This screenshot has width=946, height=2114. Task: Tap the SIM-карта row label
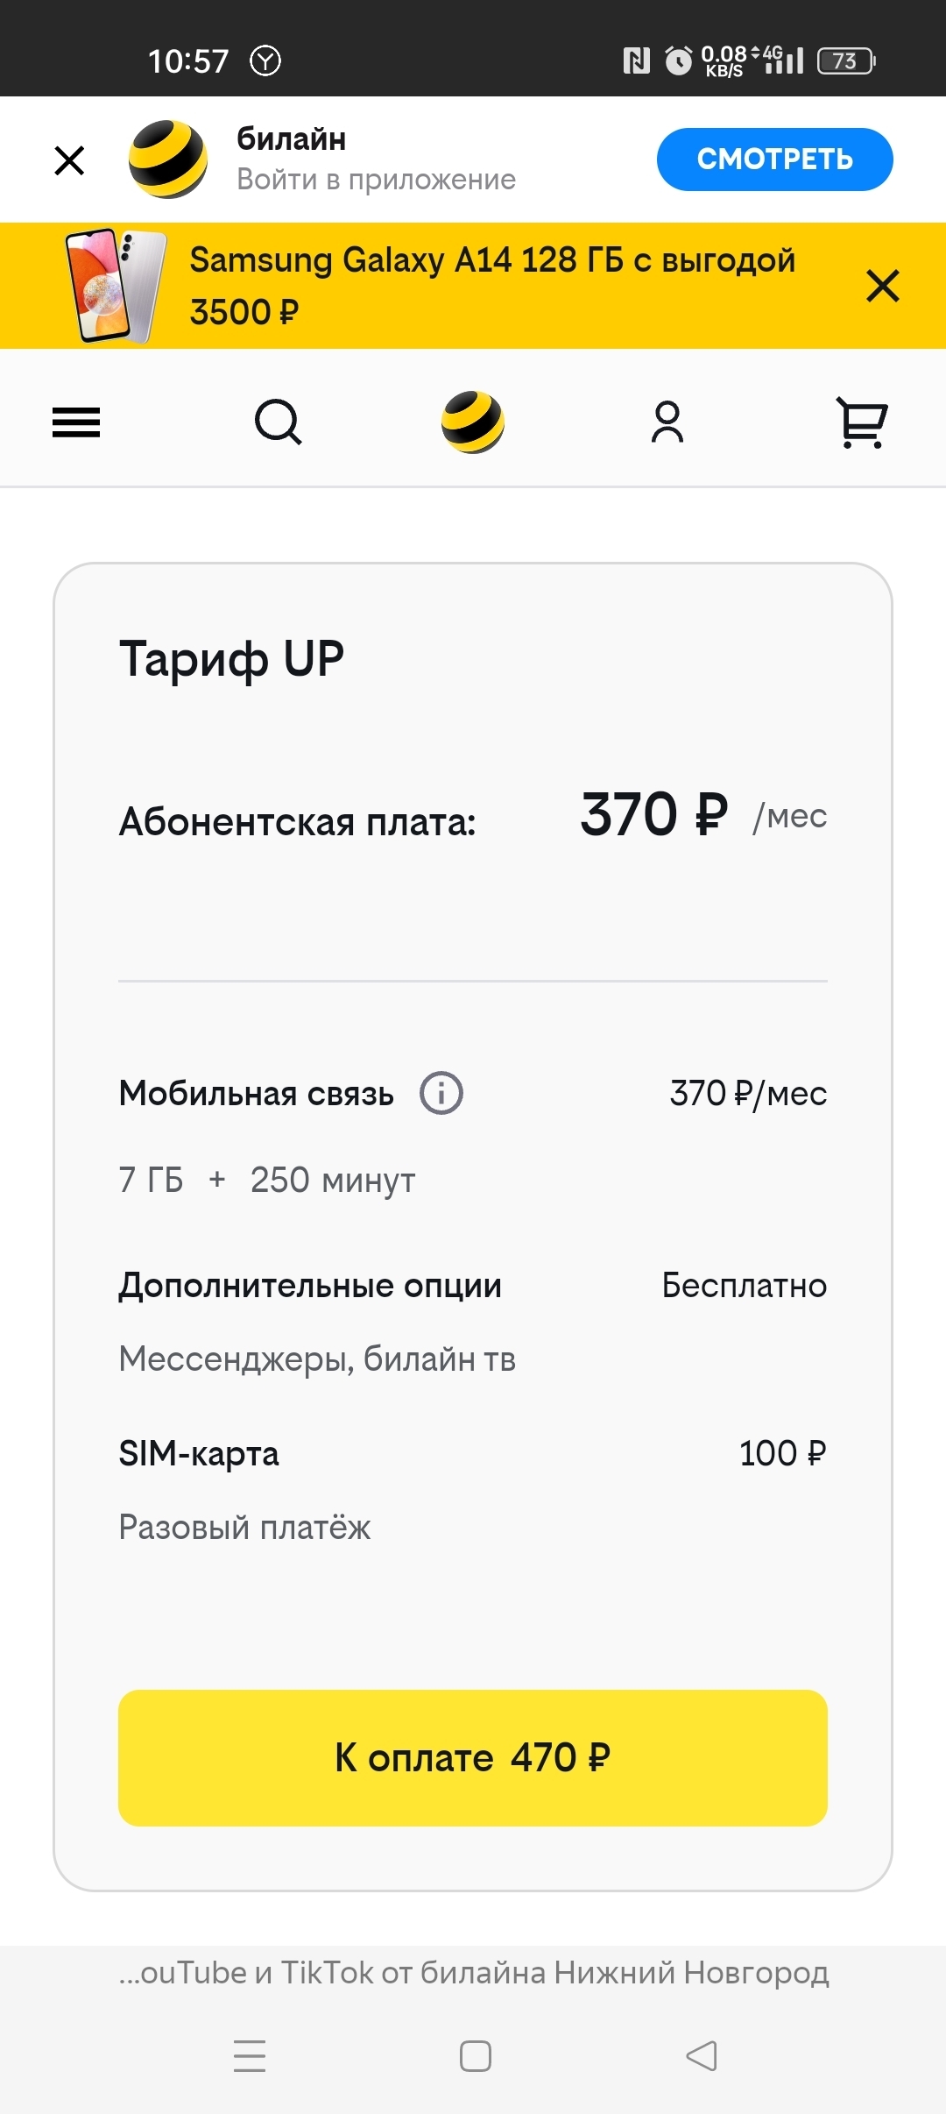(x=199, y=1453)
